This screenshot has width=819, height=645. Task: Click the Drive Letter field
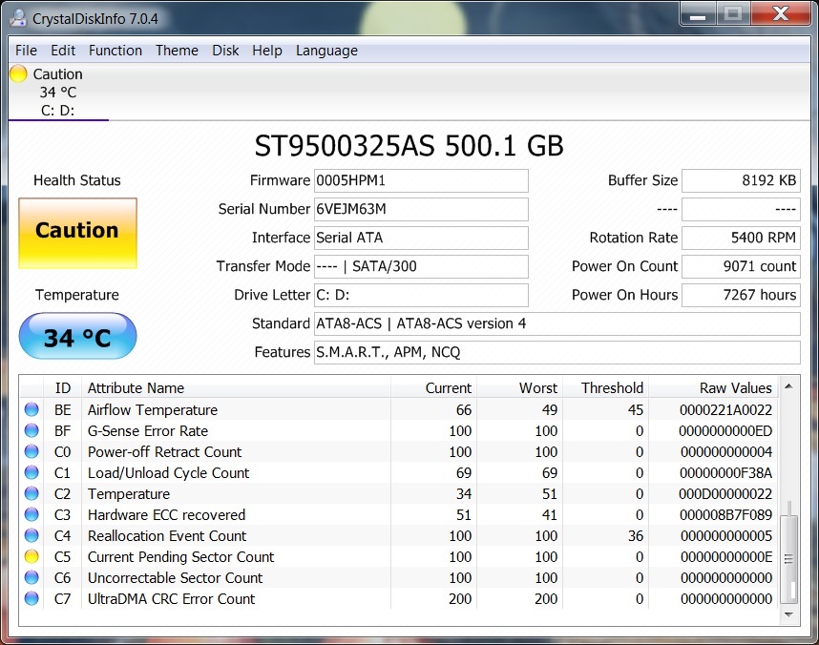[421, 295]
